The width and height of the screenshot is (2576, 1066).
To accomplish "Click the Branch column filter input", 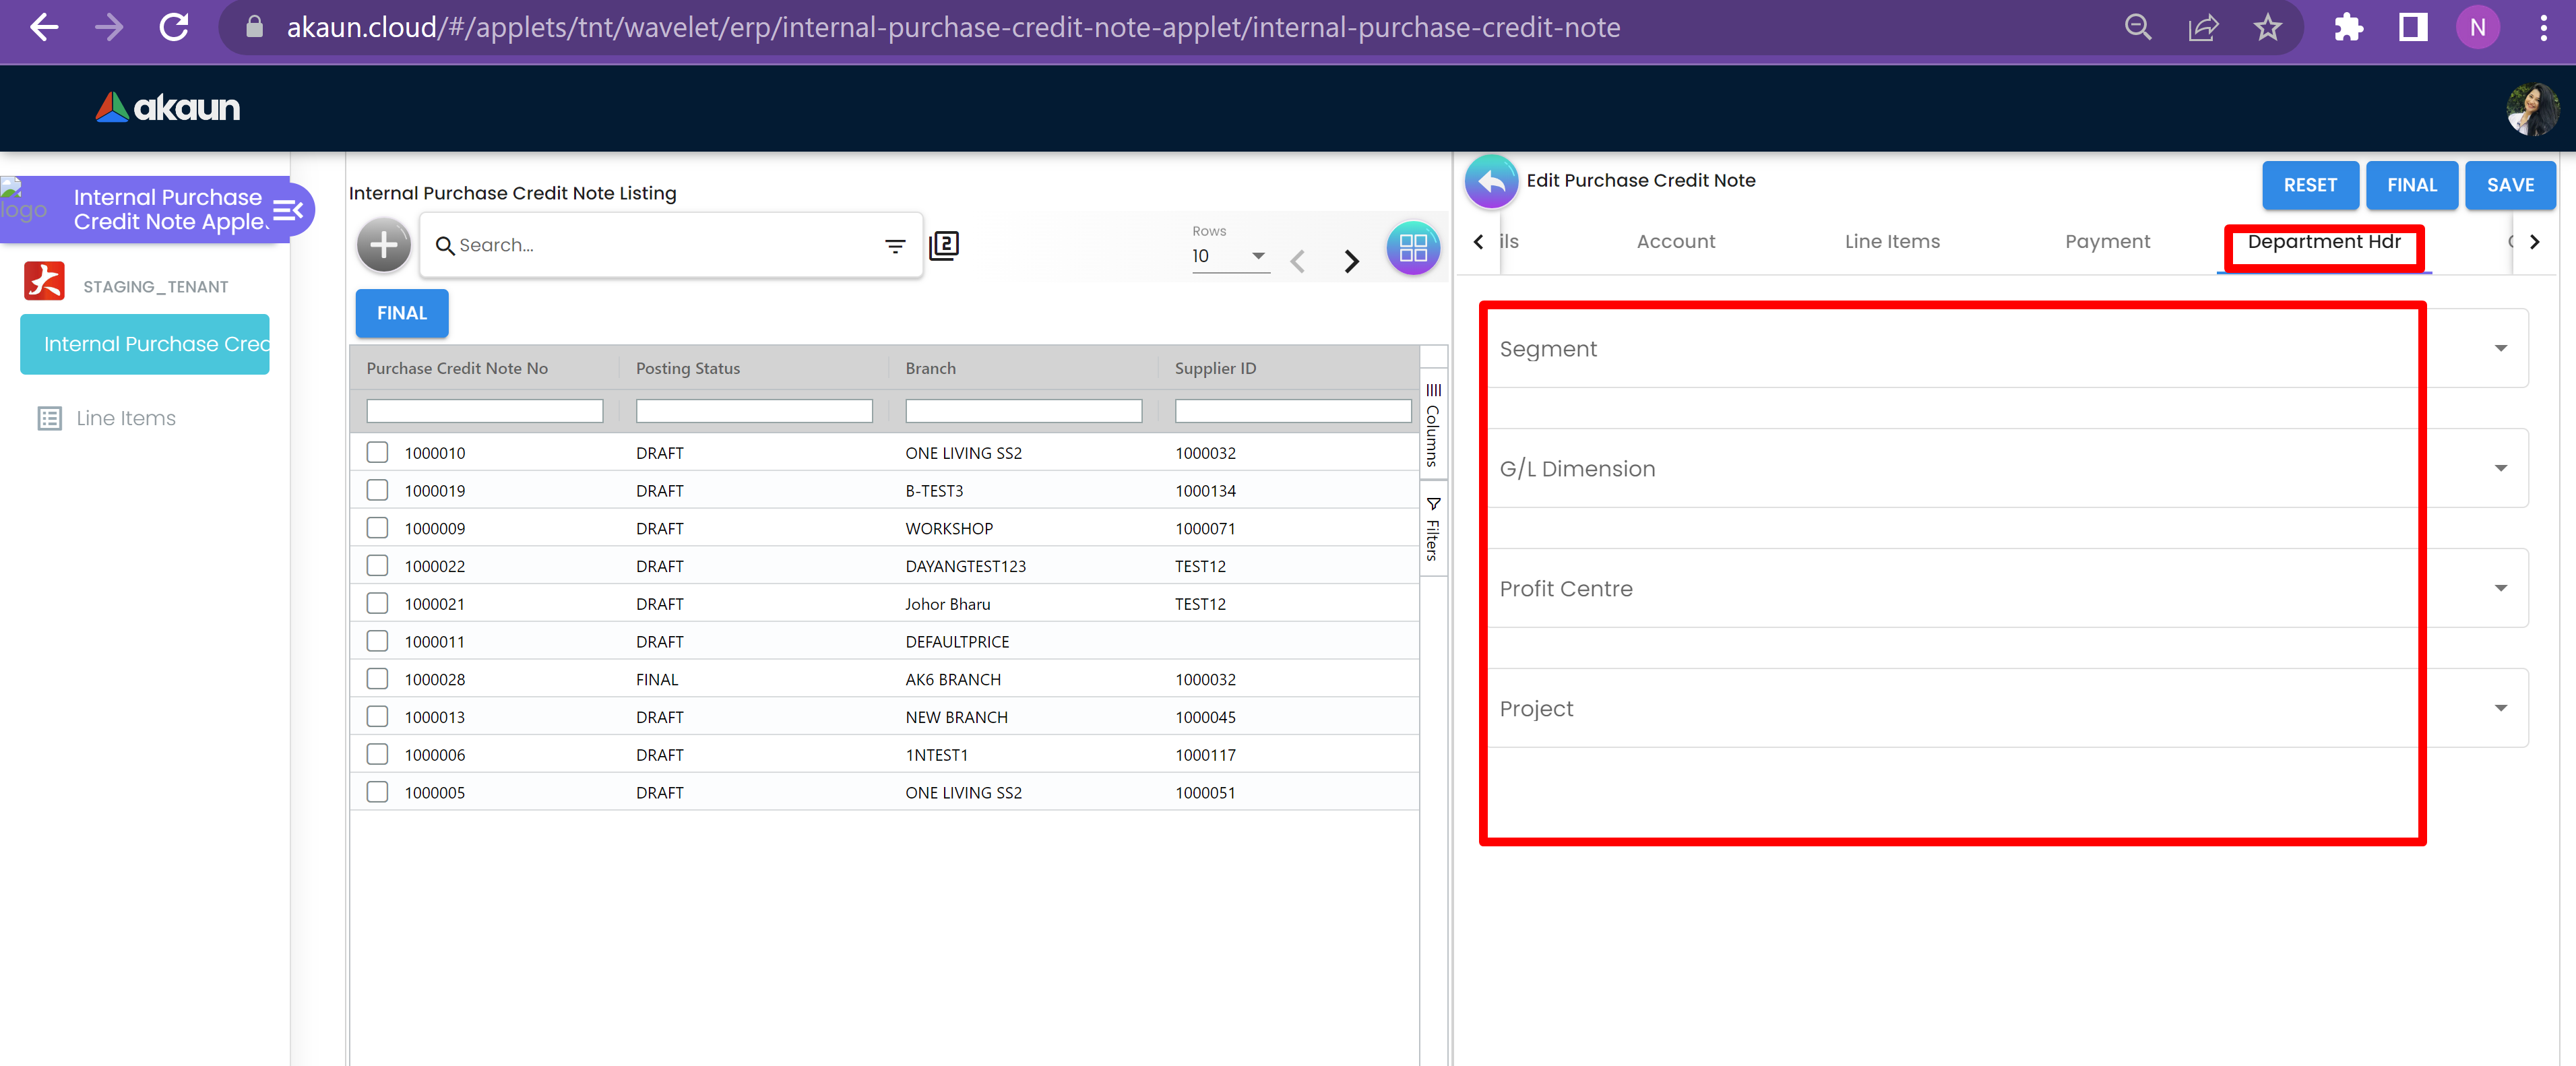I will (1023, 411).
